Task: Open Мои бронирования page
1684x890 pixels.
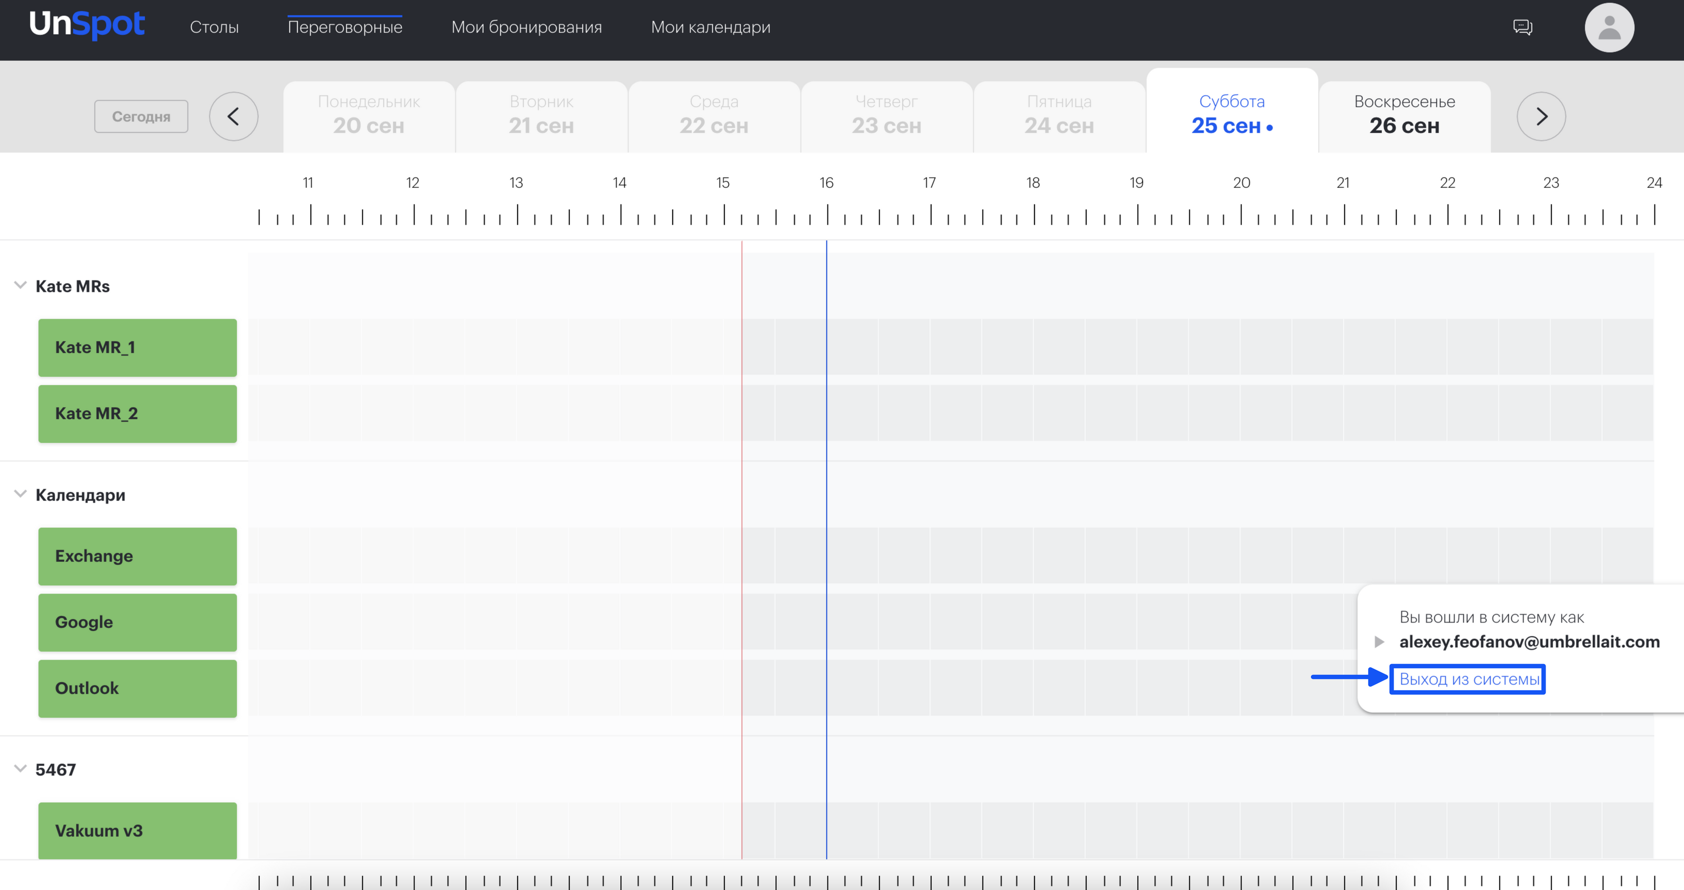Action: [526, 27]
